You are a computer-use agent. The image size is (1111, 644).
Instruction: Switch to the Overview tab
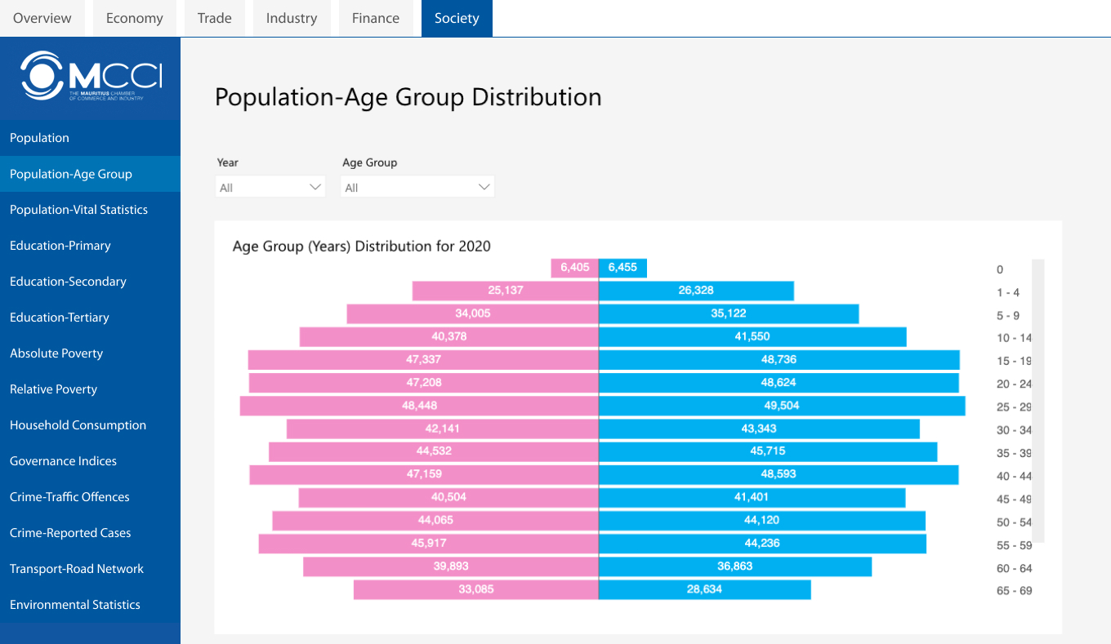tap(42, 18)
